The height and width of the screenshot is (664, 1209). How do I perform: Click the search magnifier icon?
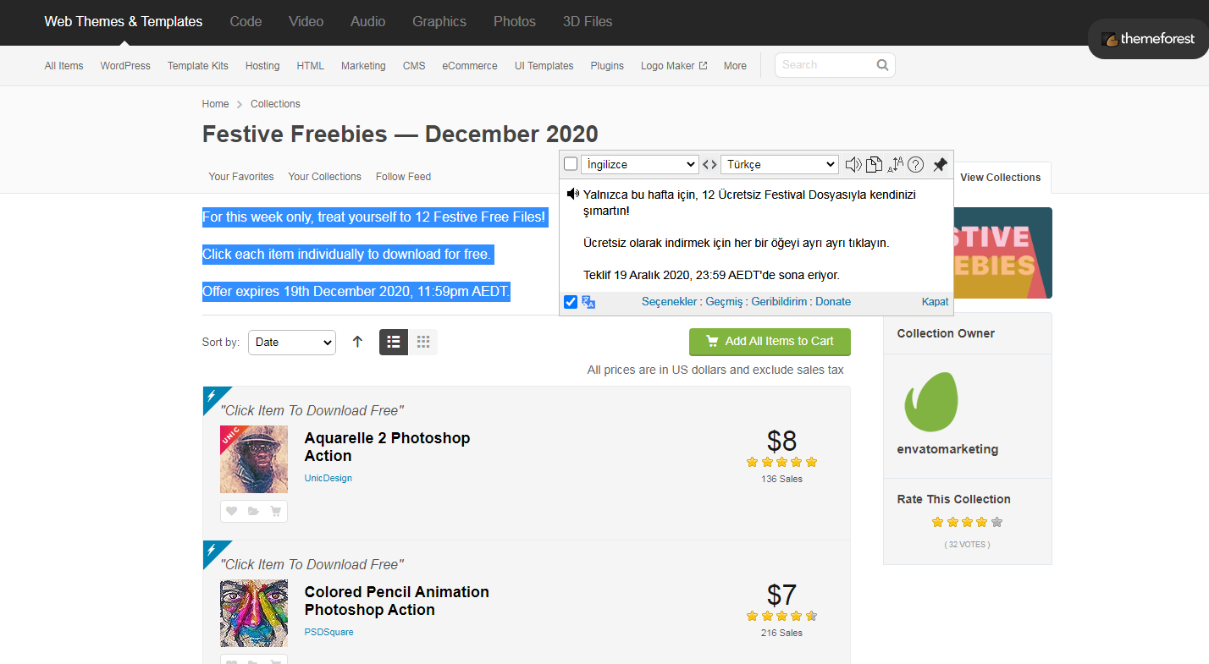pos(882,65)
